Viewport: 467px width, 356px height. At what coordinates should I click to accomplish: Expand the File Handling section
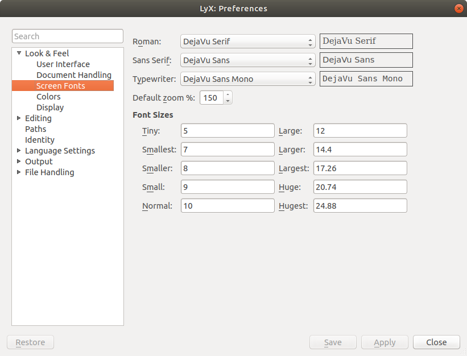pos(19,172)
